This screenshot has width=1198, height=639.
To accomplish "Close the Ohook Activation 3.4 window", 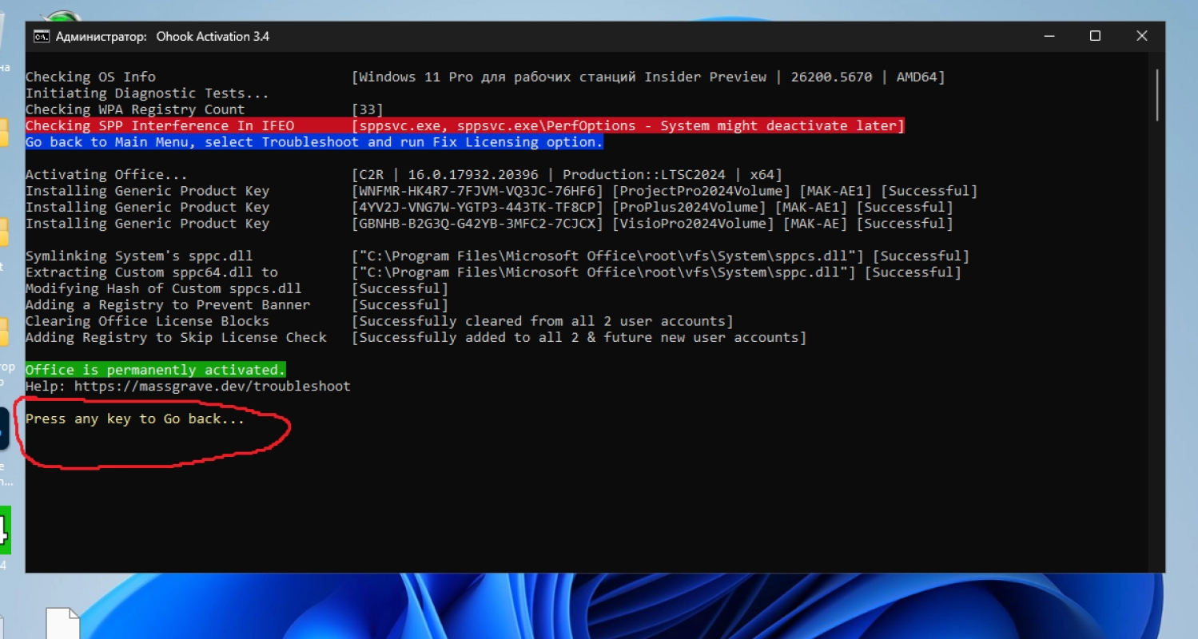I will click(x=1141, y=36).
